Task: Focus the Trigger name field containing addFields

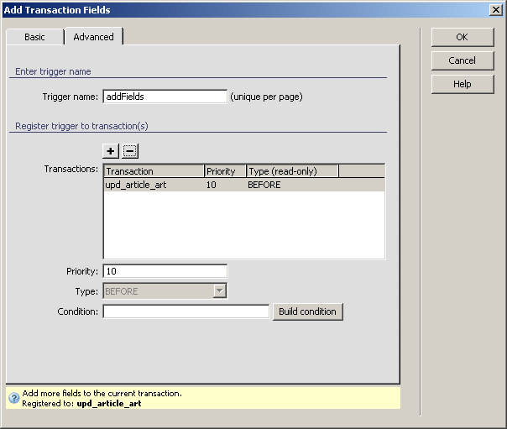Action: (165, 97)
